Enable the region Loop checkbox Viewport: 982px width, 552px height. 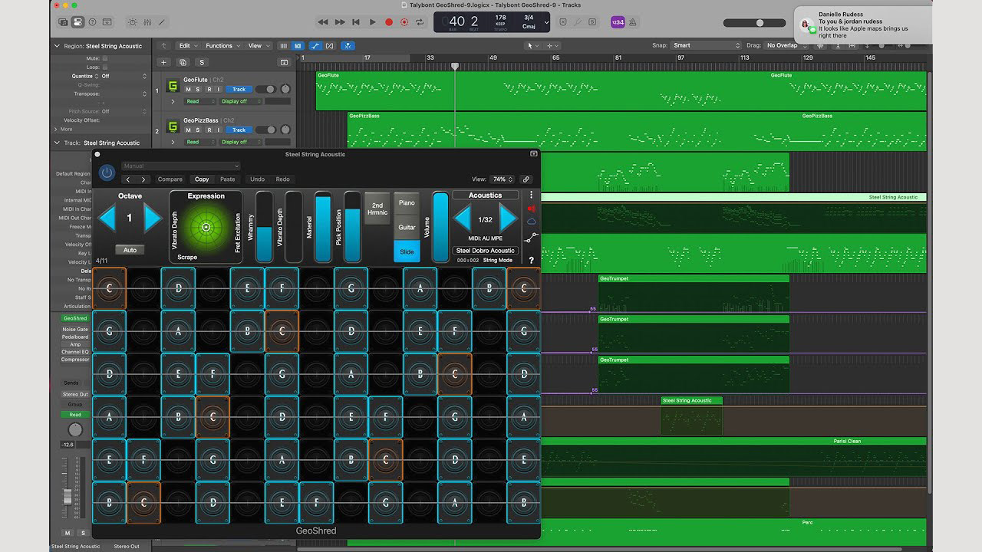[x=105, y=67]
